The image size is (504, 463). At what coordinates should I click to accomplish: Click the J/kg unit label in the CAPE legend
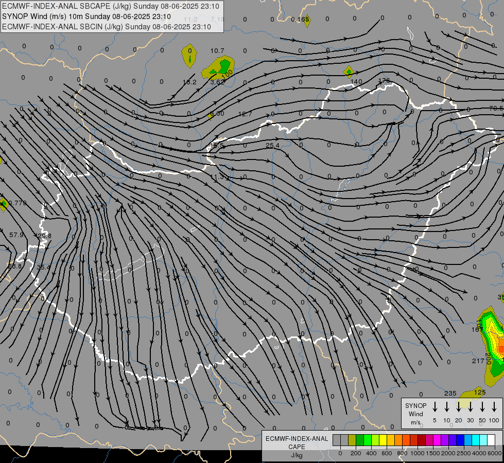[297, 455]
